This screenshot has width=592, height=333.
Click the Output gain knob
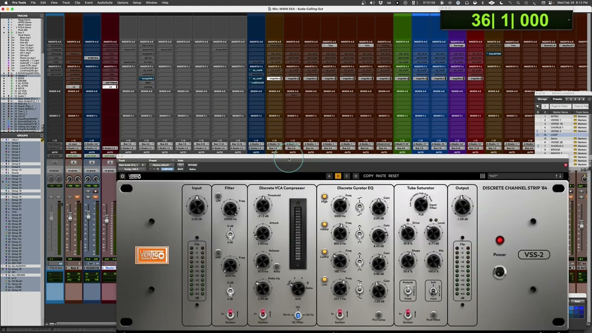462,205
